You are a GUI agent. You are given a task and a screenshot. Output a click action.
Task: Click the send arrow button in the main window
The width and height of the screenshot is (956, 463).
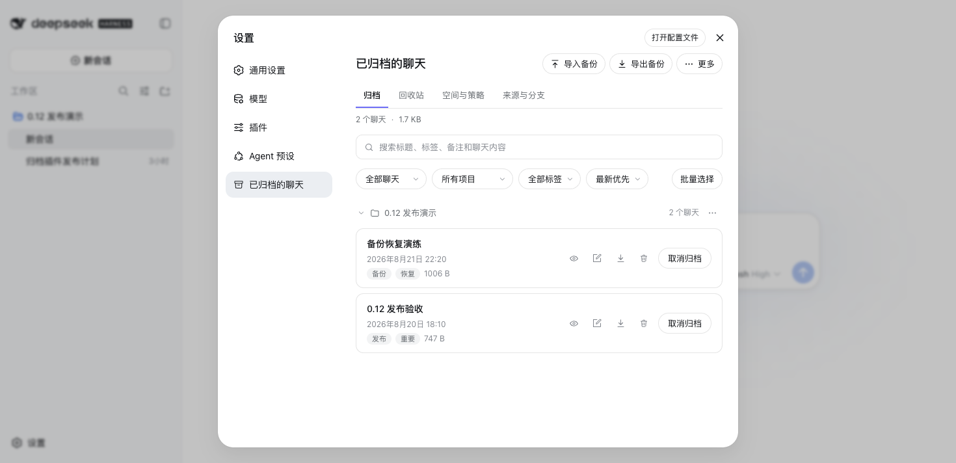(803, 272)
